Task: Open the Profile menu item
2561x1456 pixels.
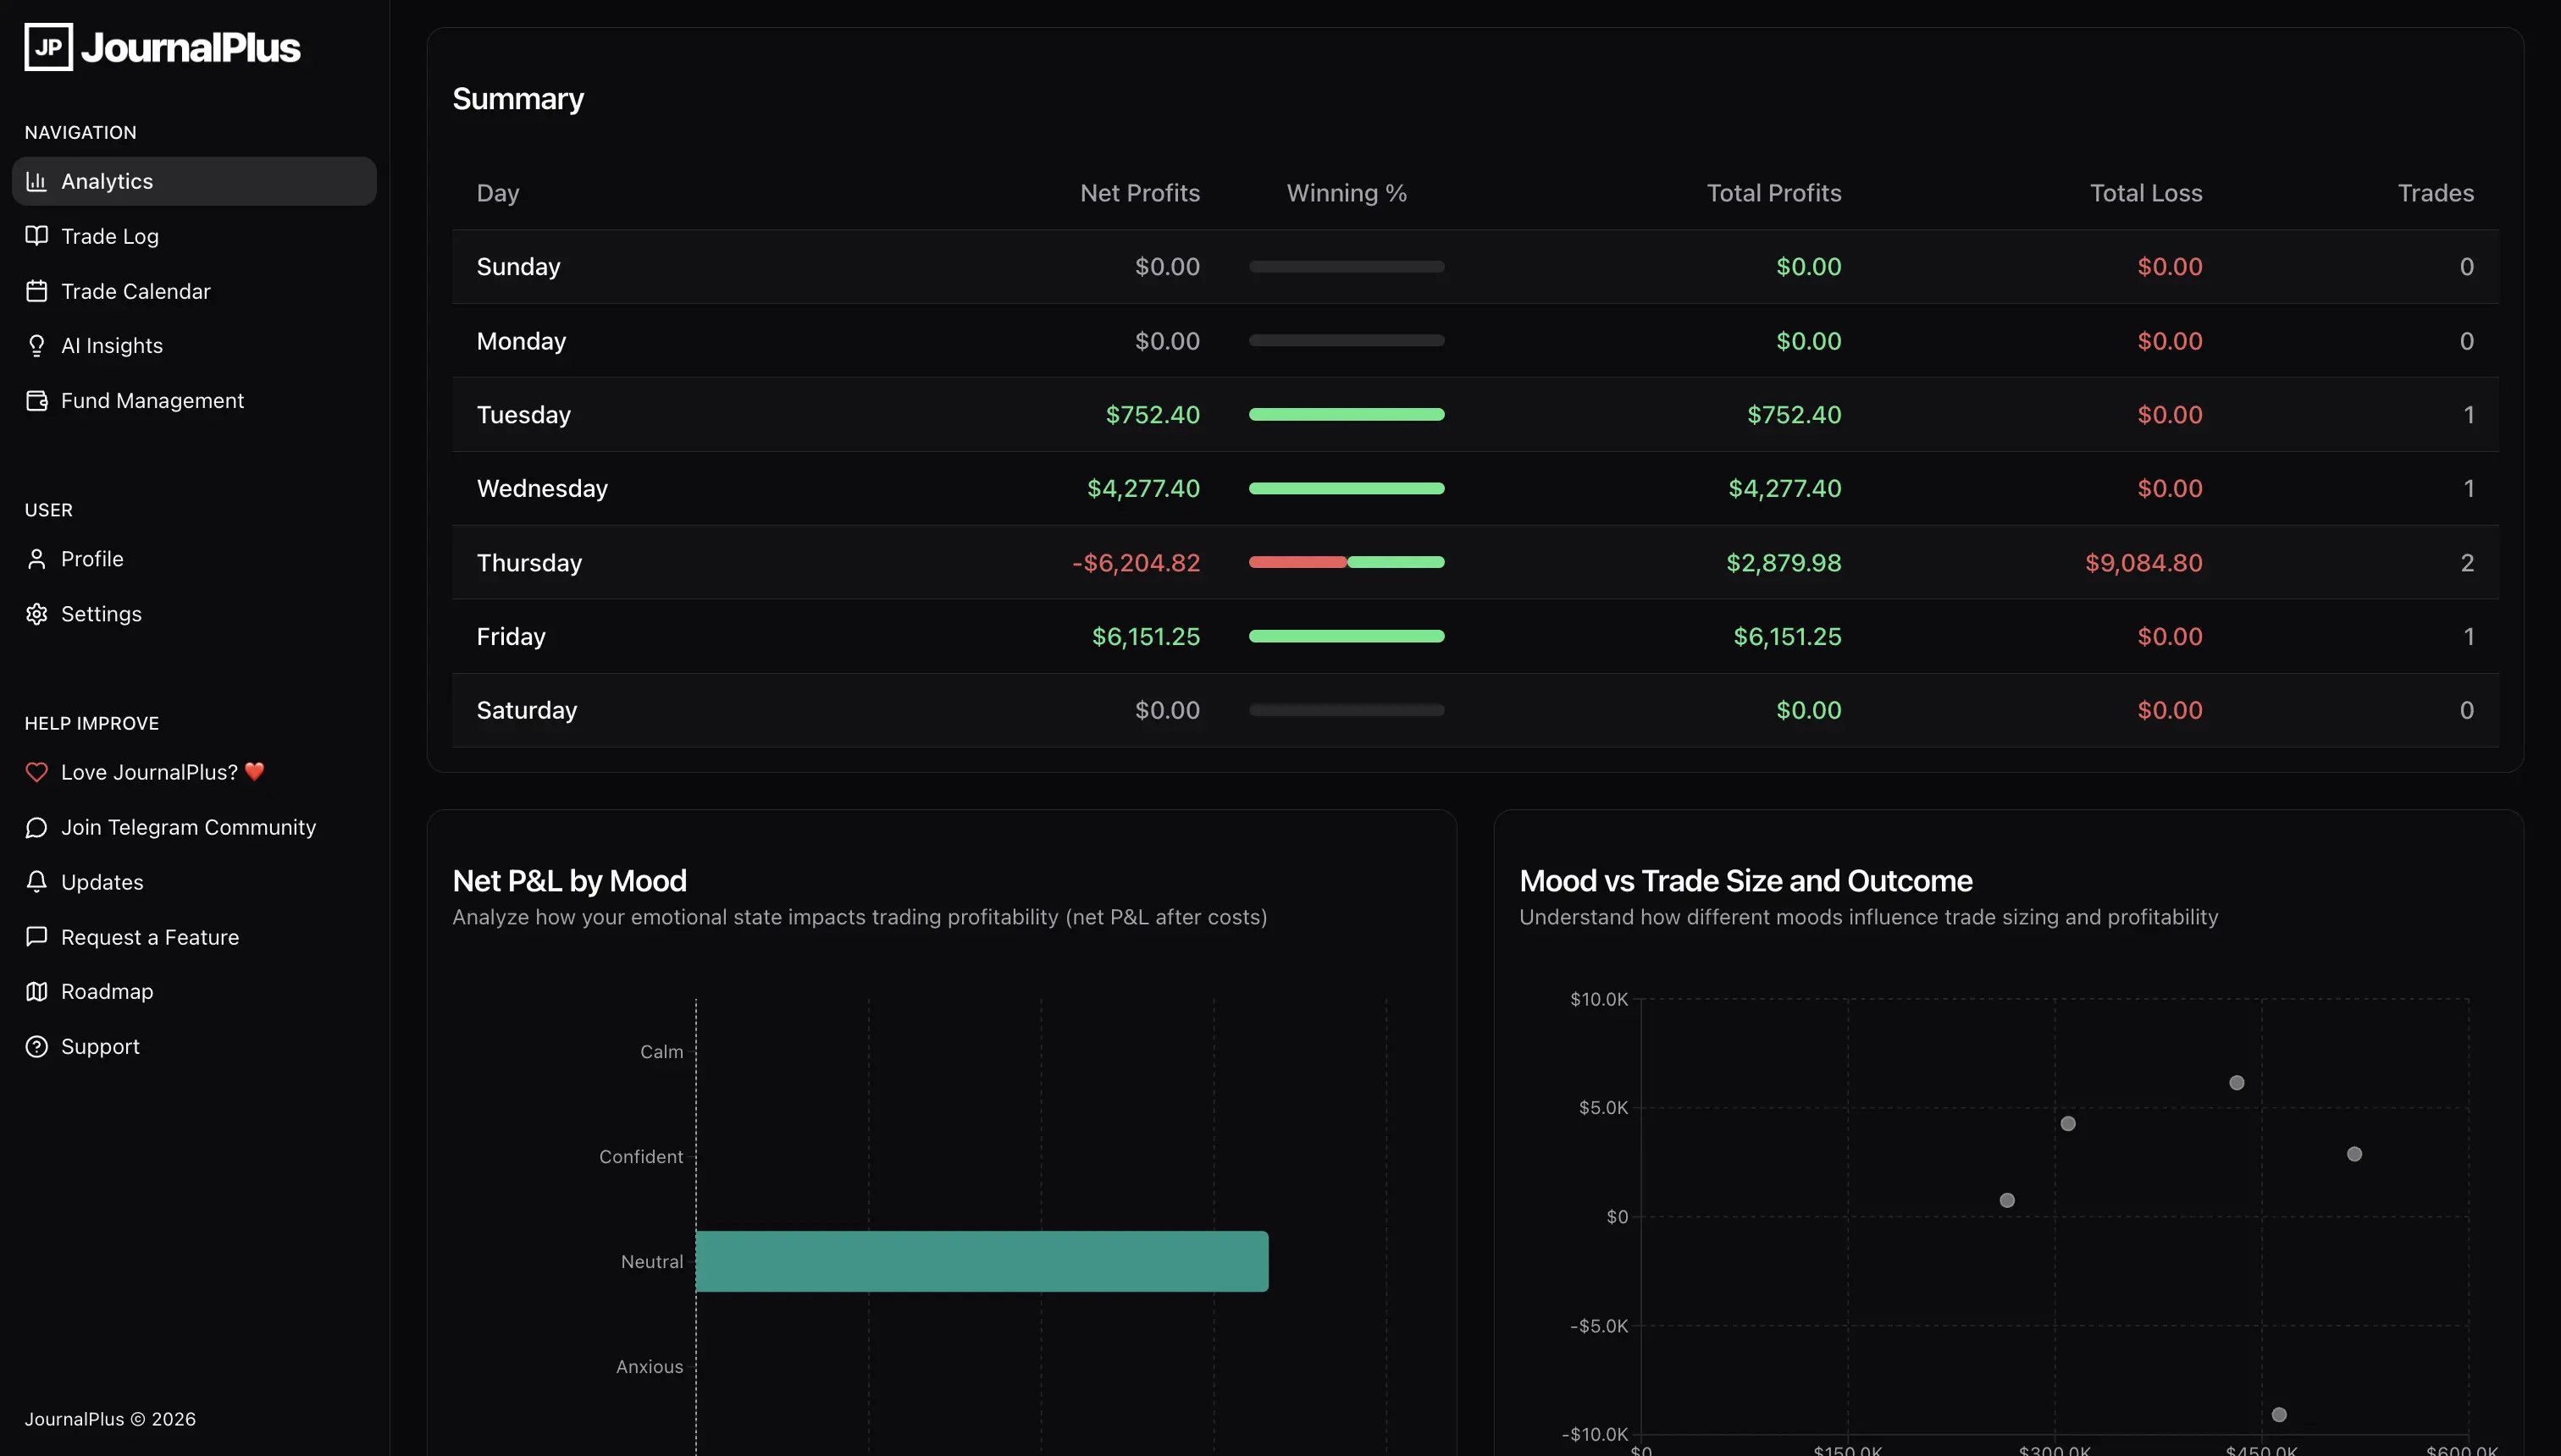Action: click(92, 559)
